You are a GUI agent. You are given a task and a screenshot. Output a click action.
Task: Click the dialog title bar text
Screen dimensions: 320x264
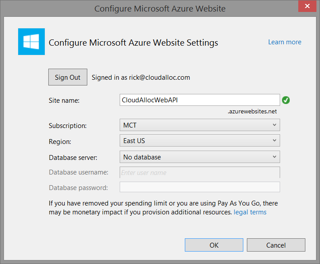160,8
